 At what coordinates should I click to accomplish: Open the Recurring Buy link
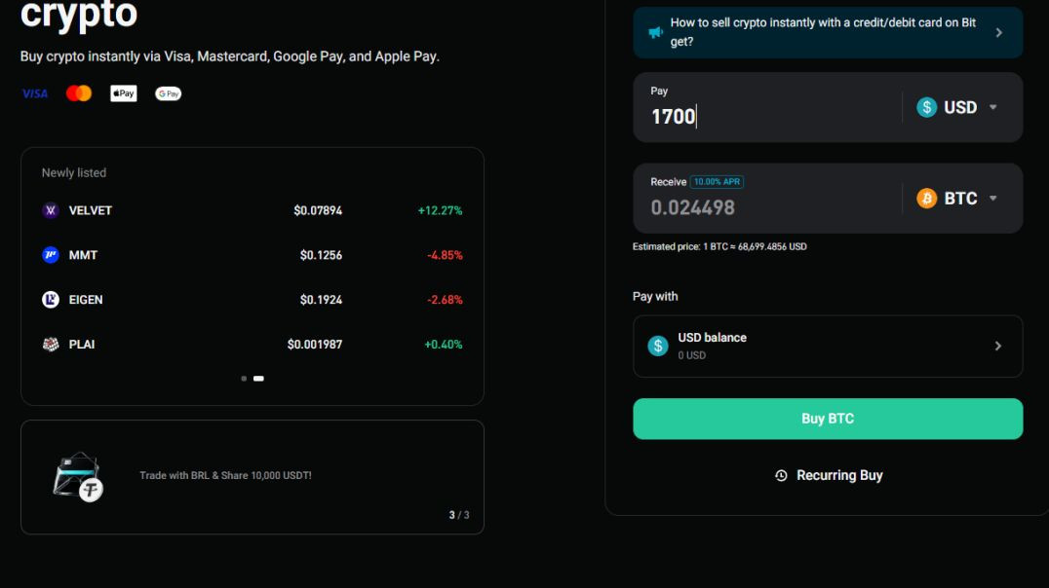[x=829, y=475]
